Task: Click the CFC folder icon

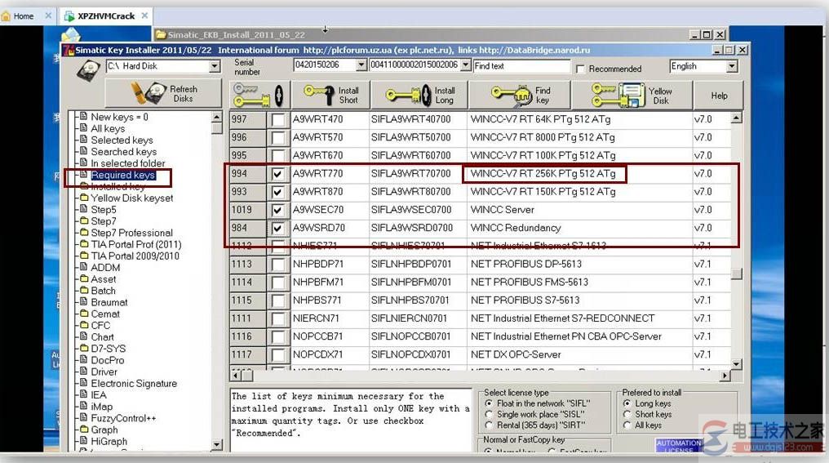Action: (x=83, y=326)
